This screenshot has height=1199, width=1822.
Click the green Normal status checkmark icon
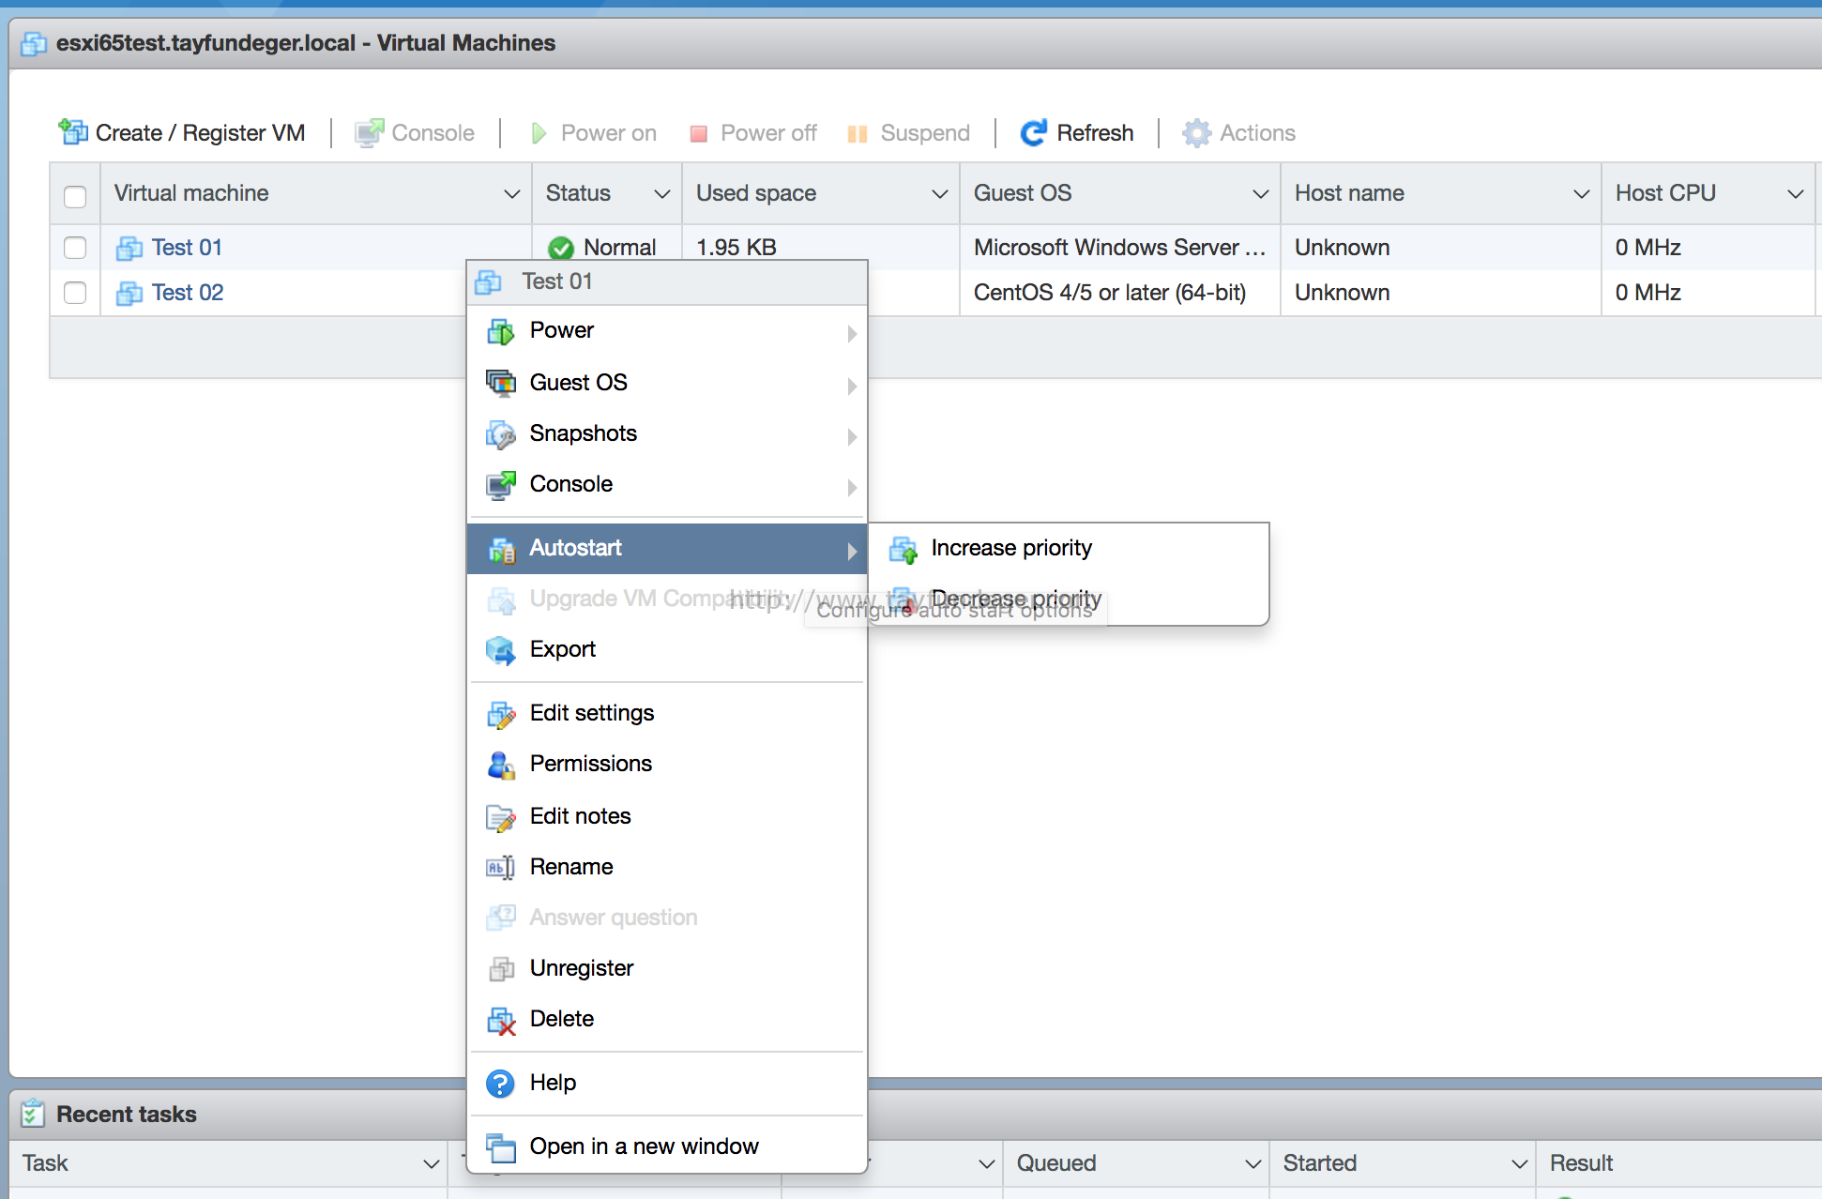pyautogui.click(x=561, y=249)
